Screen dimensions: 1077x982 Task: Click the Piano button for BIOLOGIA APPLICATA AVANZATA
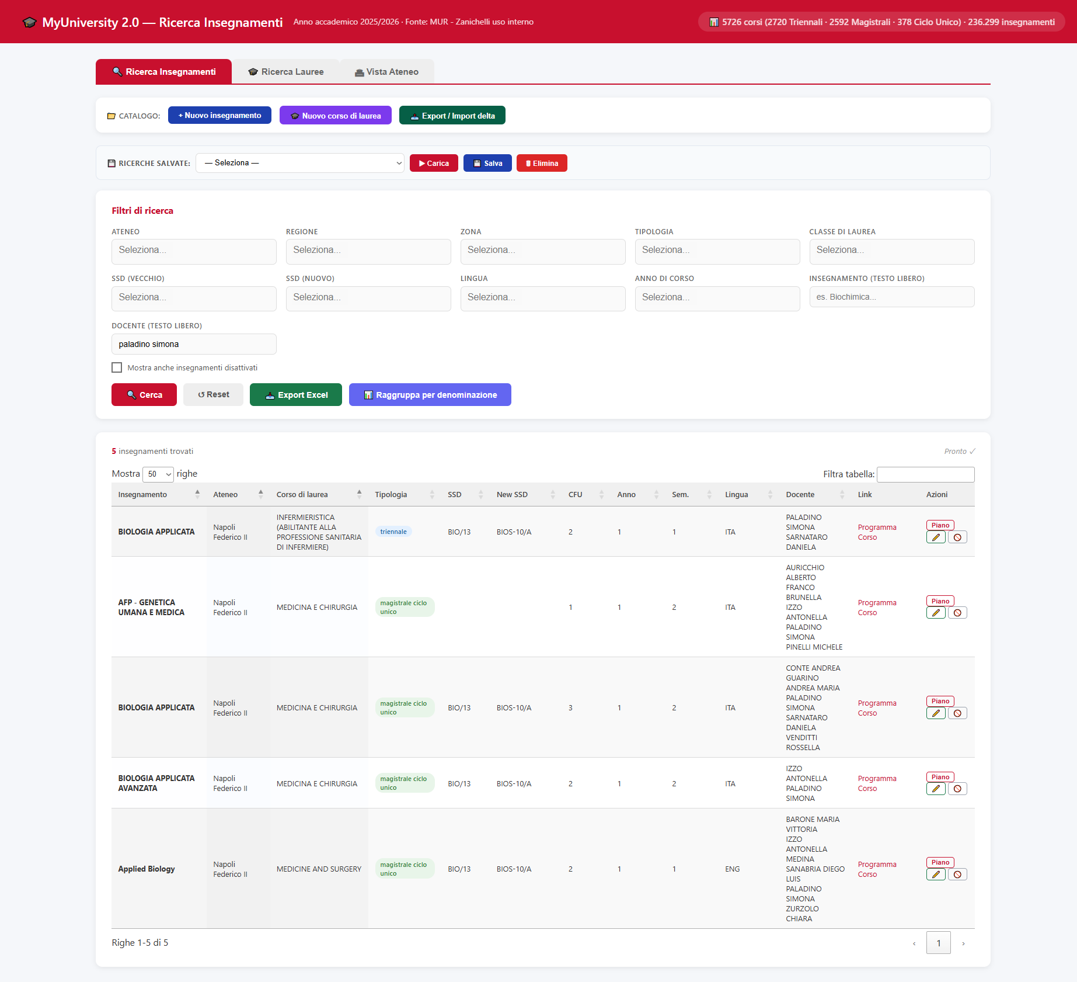click(940, 777)
